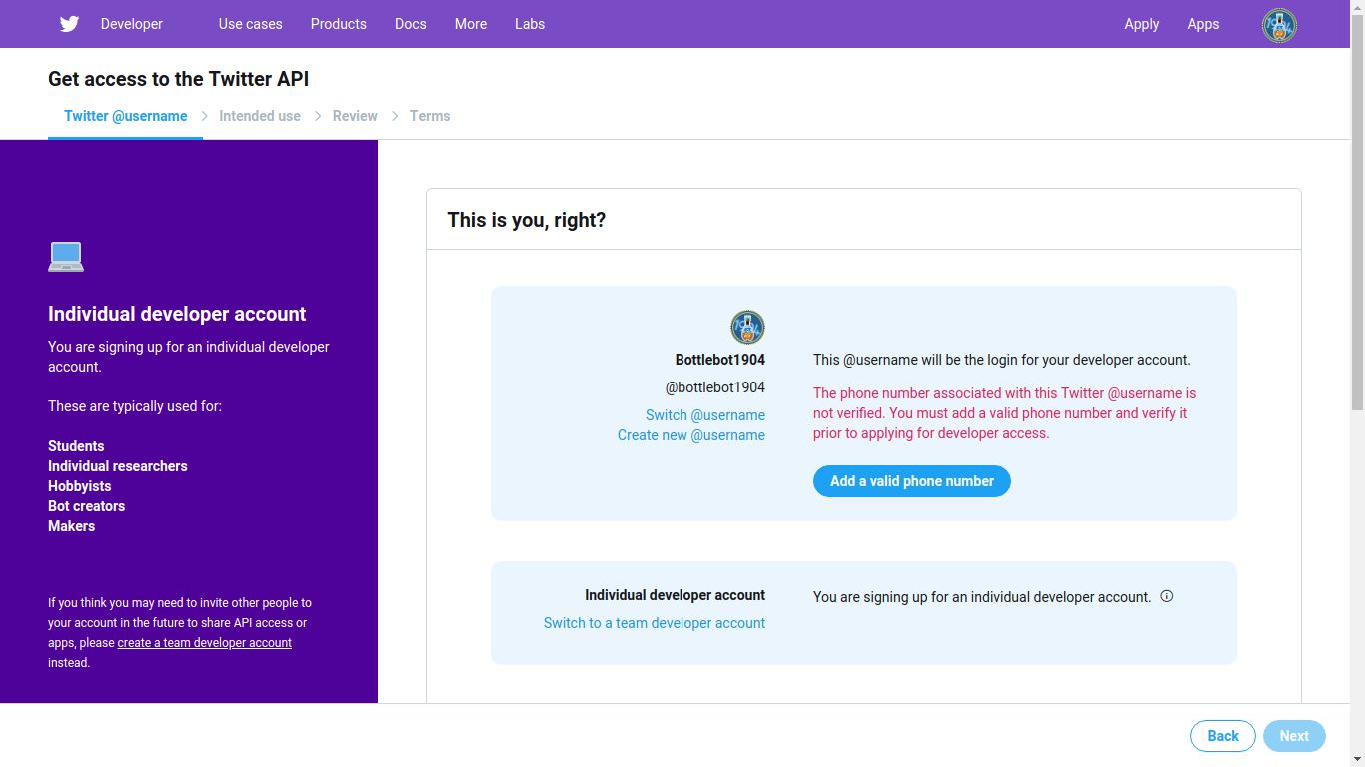Screen dimensions: 1365x767
Task: Click 'Bot creators' in the sidebar list
Action: coord(87,506)
